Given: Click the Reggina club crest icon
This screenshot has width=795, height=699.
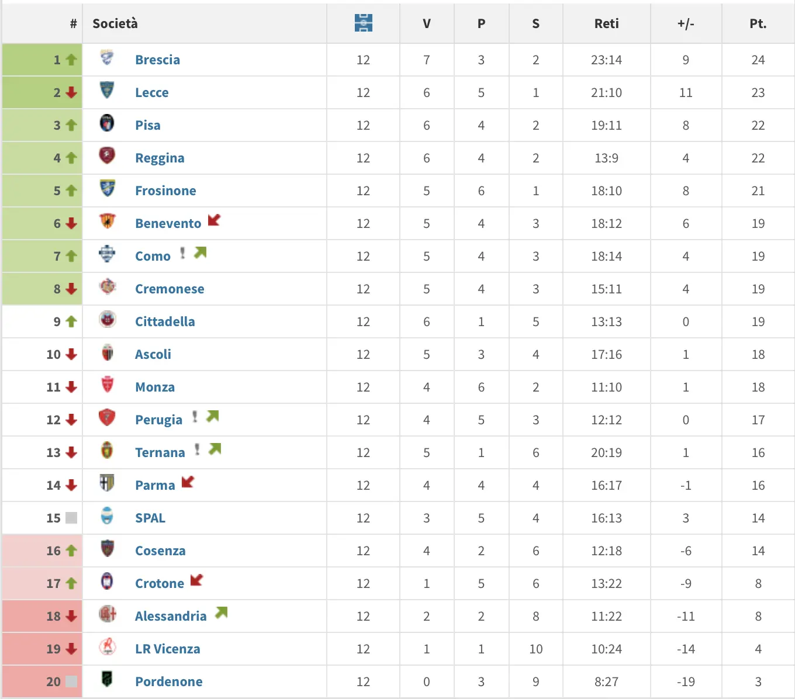Looking at the screenshot, I should pos(107,156).
